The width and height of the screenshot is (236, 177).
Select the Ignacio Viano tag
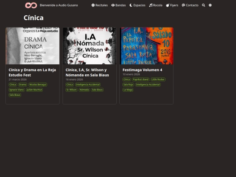coord(17,90)
